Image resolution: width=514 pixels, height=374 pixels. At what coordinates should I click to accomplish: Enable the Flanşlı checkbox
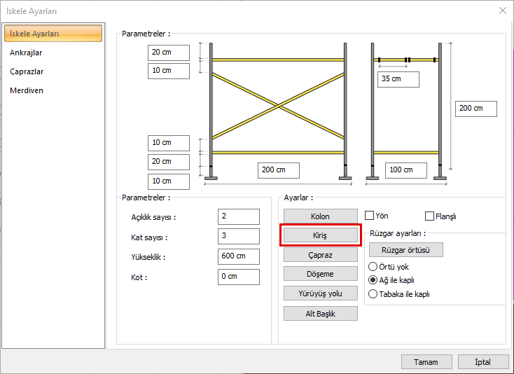pos(429,216)
